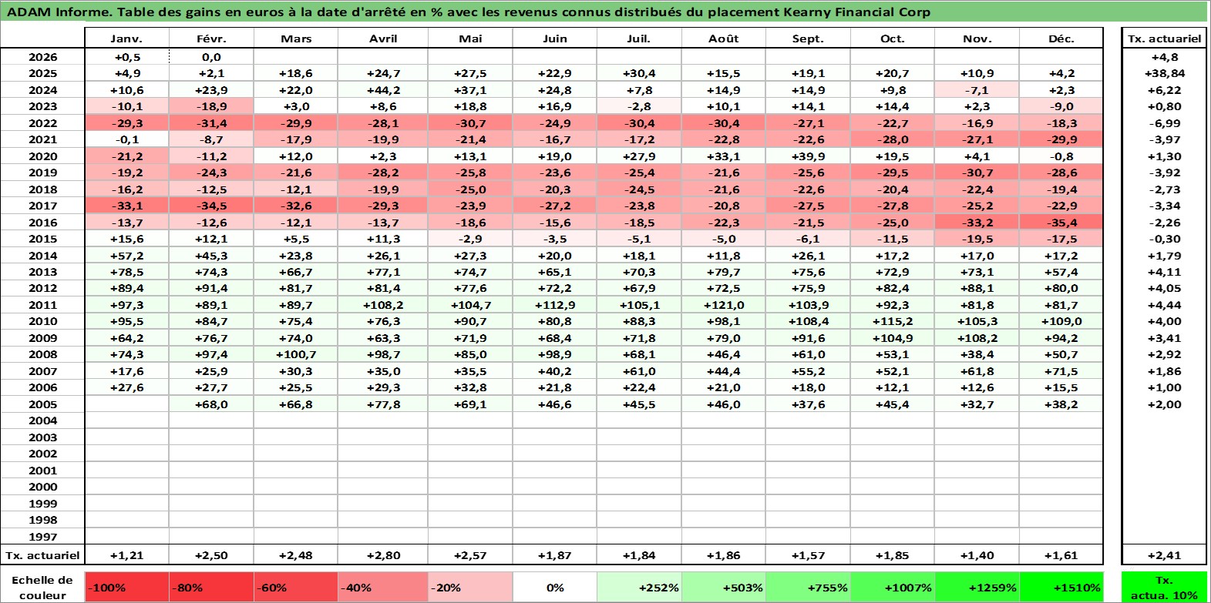Screen dimensions: 1211x603
Task: Click the 2007 Déc. cell showing +71,5
Action: point(1061,371)
